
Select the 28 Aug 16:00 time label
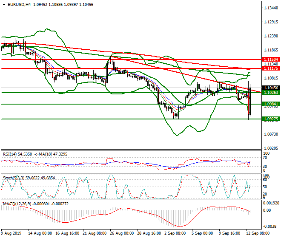149,233
